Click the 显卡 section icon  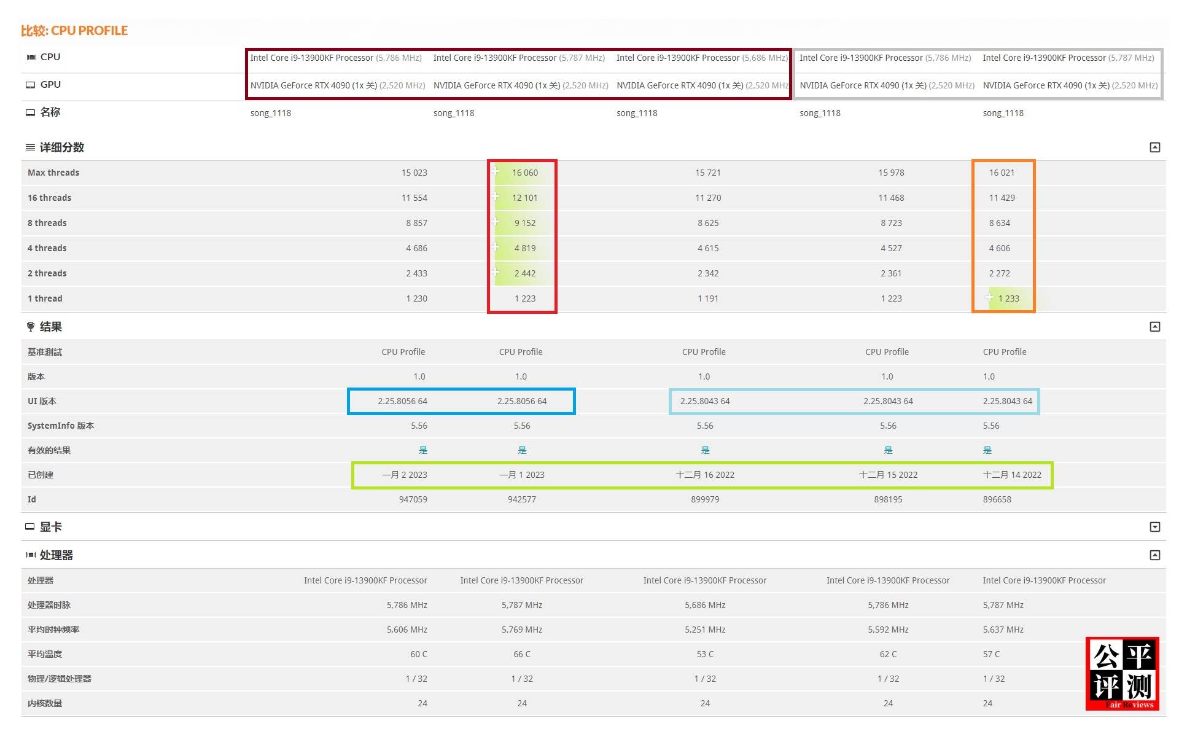coord(30,527)
